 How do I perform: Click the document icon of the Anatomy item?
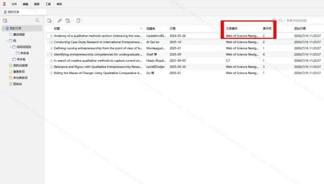(x=51, y=36)
